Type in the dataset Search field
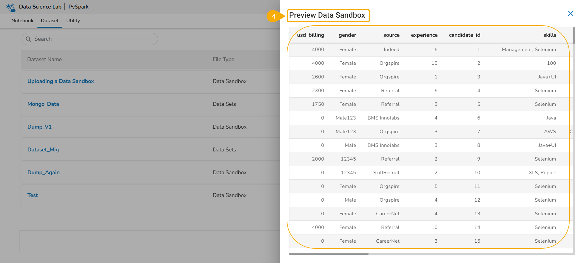This screenshot has width=584, height=263. pyautogui.click(x=91, y=39)
